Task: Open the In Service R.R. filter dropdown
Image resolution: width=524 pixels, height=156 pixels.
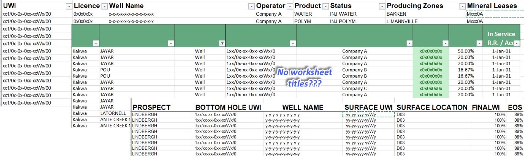Action: click(x=516, y=43)
